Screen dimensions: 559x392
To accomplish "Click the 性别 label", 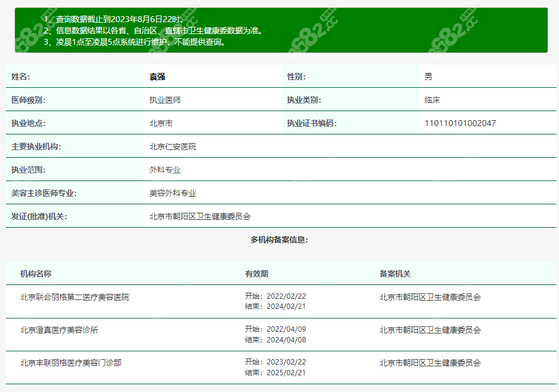I will [x=297, y=76].
